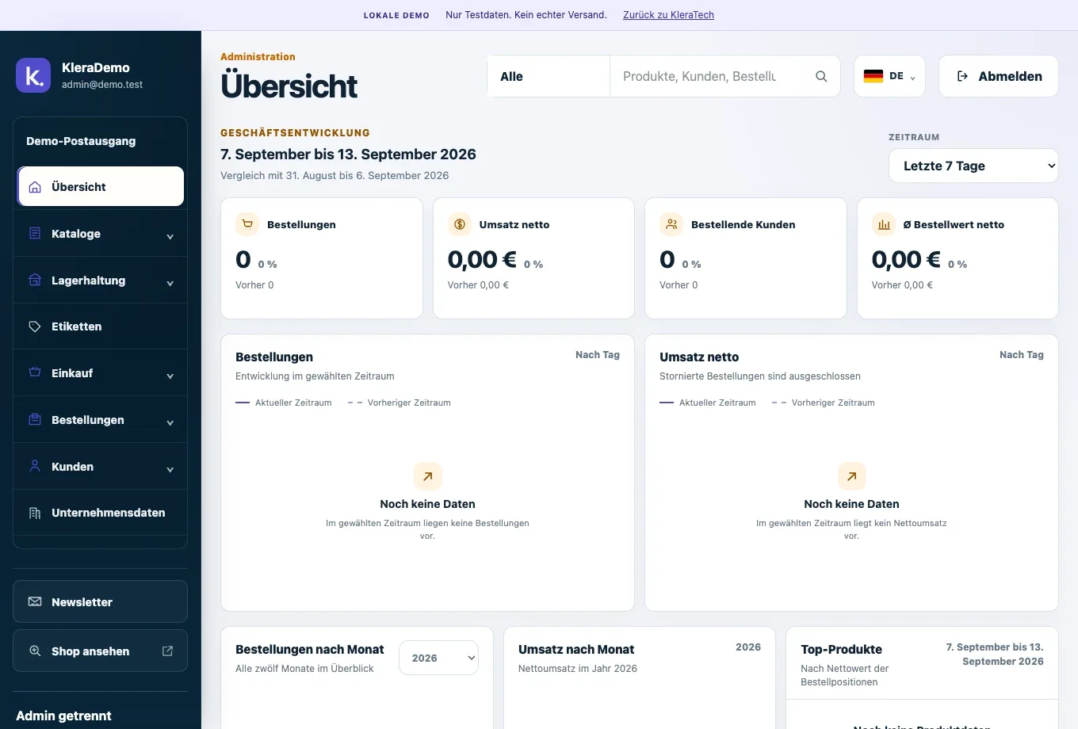Open Unternehmensdaten in the sidebar
The width and height of the screenshot is (1078, 729).
coord(101,513)
